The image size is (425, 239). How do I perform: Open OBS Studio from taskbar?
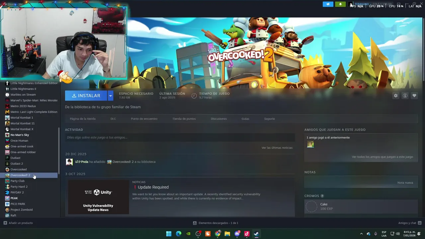[x=198, y=234]
